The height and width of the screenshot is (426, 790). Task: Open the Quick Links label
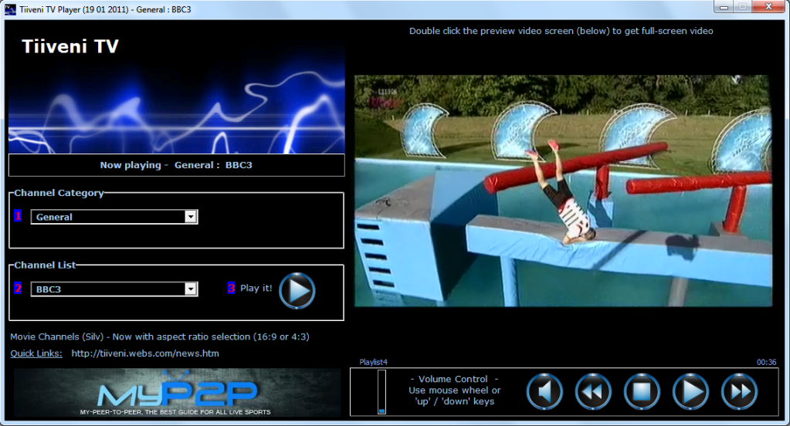36,353
